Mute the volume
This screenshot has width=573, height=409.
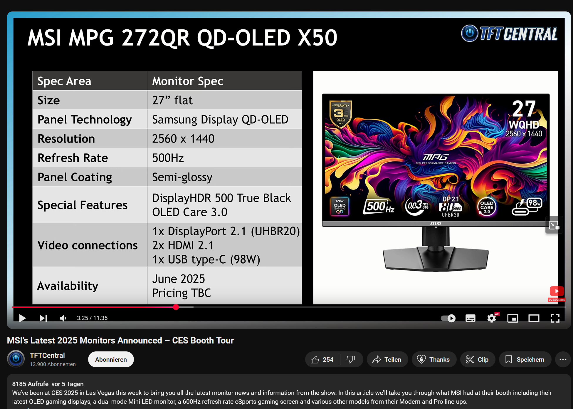(63, 318)
